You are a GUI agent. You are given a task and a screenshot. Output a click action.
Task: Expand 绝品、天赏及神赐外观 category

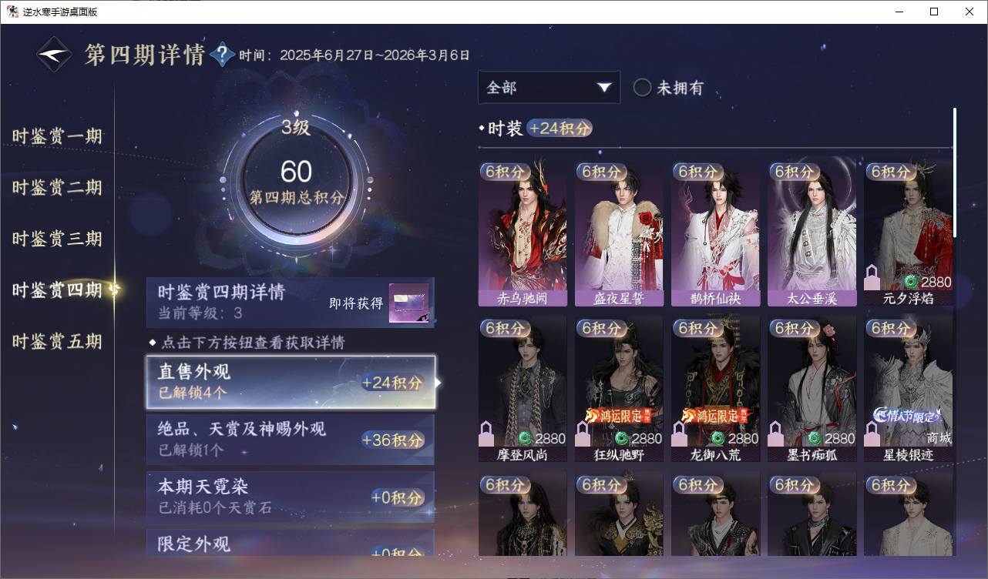pos(291,439)
